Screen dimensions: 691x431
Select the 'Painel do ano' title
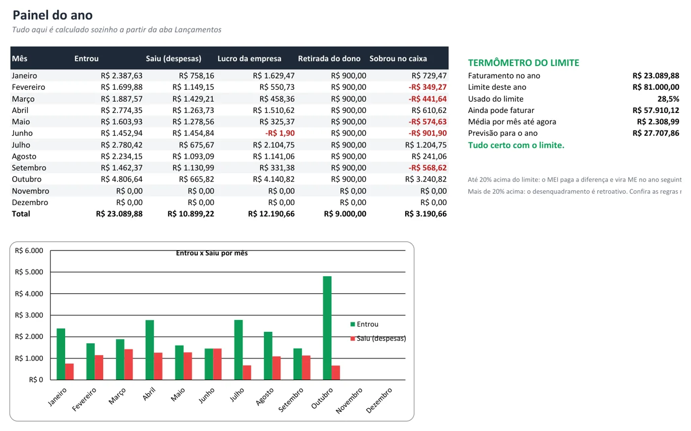point(52,15)
